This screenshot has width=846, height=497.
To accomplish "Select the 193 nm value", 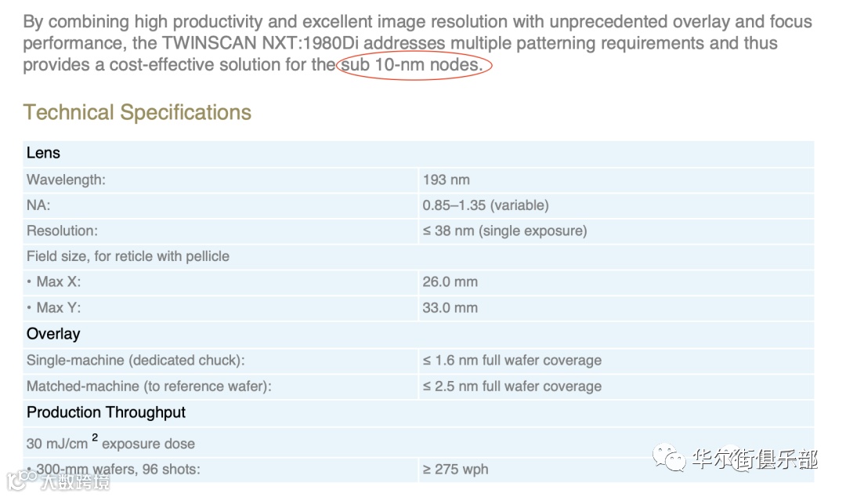I will tap(446, 180).
